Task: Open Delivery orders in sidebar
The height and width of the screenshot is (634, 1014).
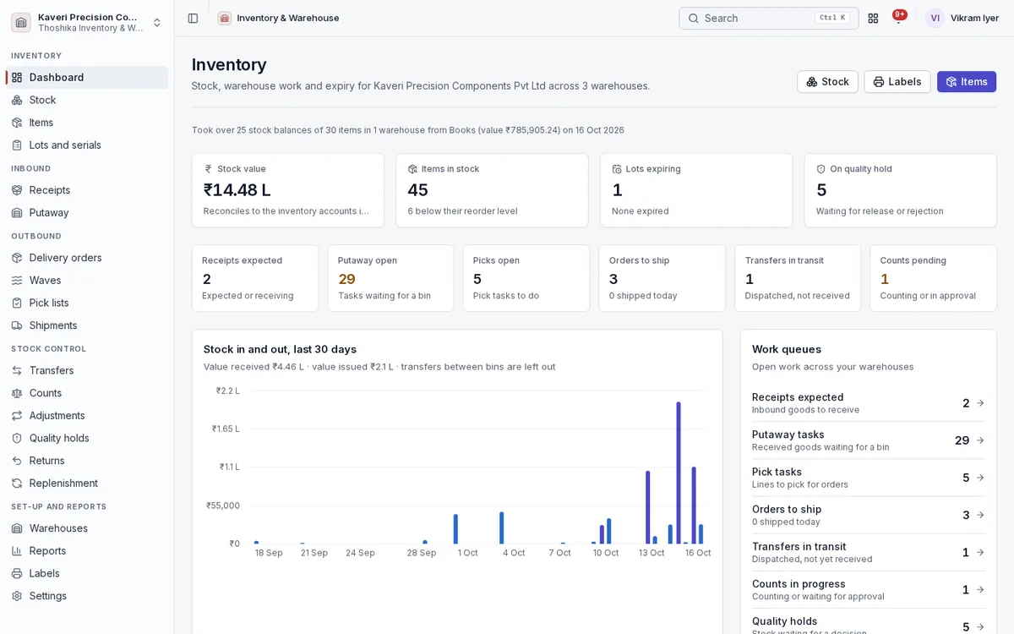Action: point(87,258)
